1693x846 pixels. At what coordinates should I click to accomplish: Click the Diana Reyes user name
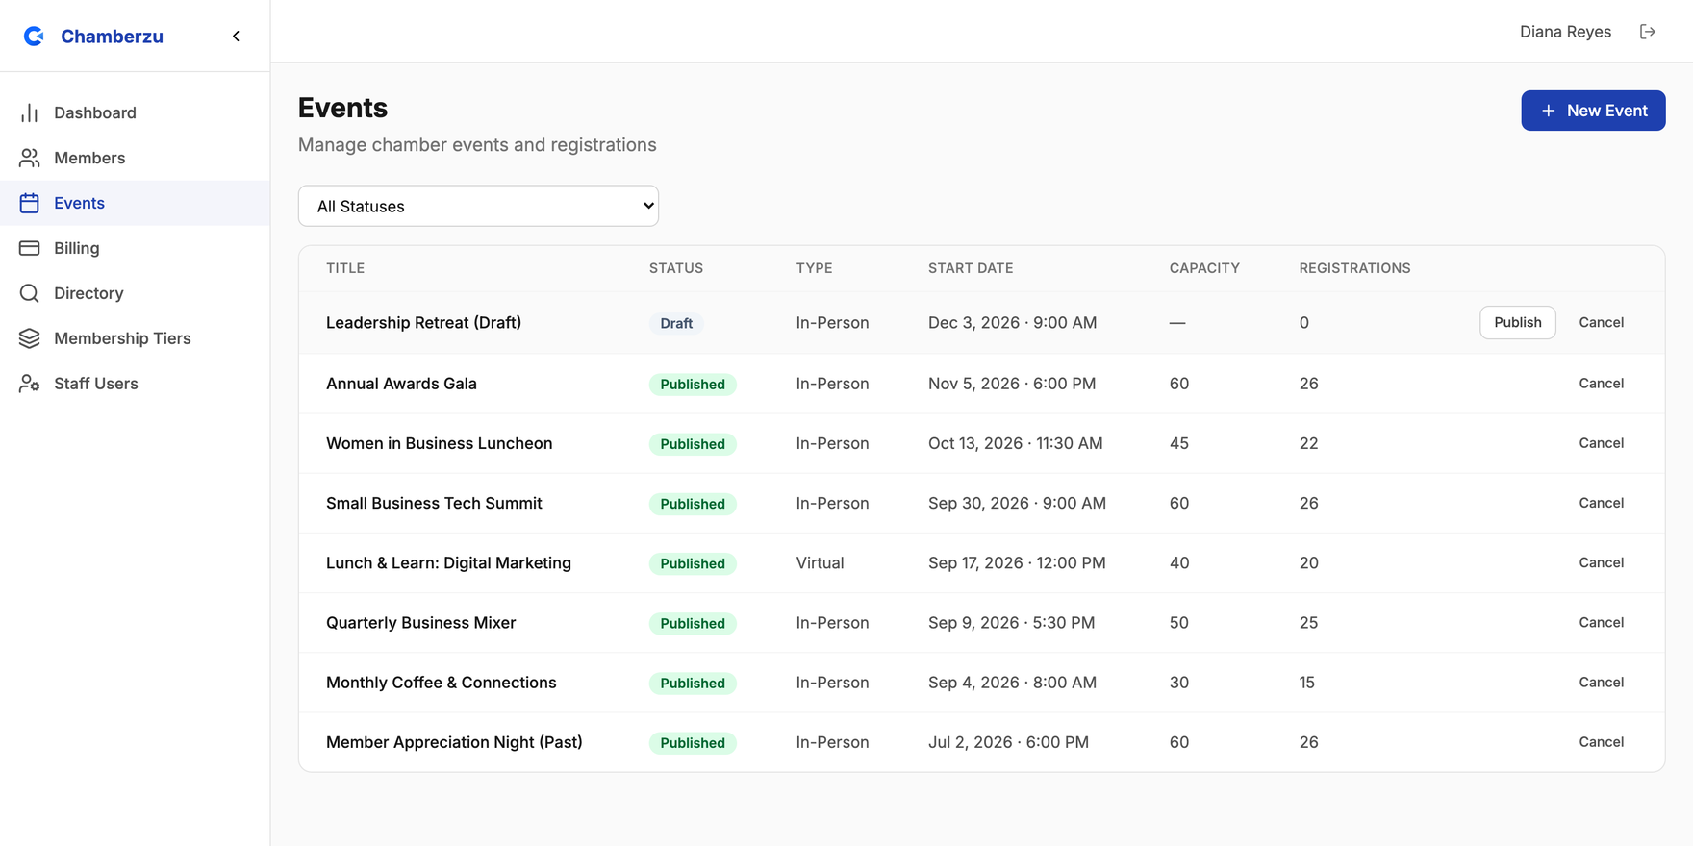1565,32
